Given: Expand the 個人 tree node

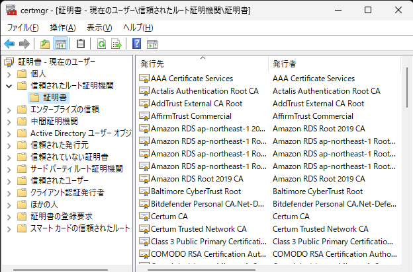Looking at the screenshot, I should tap(9, 75).
